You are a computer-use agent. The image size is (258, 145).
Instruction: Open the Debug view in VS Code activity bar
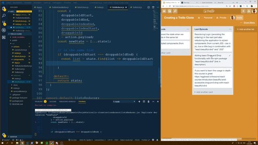coord(4,30)
